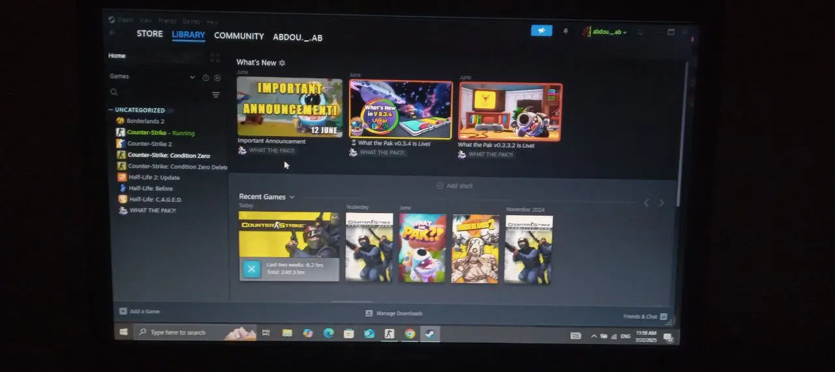Open the Recent Games shelf dropdown
The image size is (835, 372).
pyautogui.click(x=292, y=197)
